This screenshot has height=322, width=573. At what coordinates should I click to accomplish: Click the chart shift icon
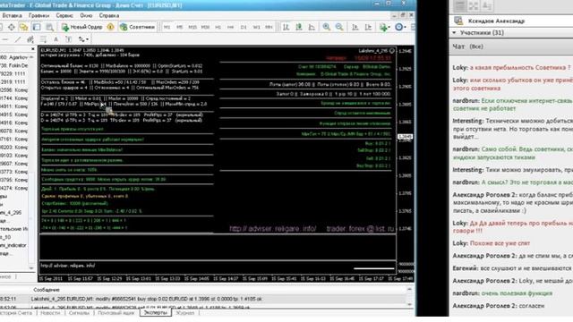[368, 27]
